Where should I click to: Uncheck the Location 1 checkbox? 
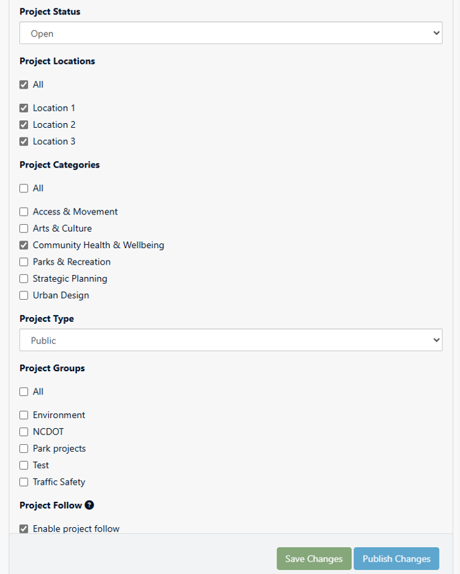coord(24,108)
